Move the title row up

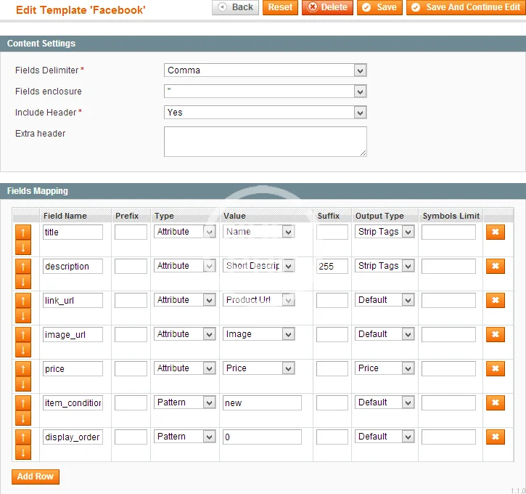[x=22, y=232]
